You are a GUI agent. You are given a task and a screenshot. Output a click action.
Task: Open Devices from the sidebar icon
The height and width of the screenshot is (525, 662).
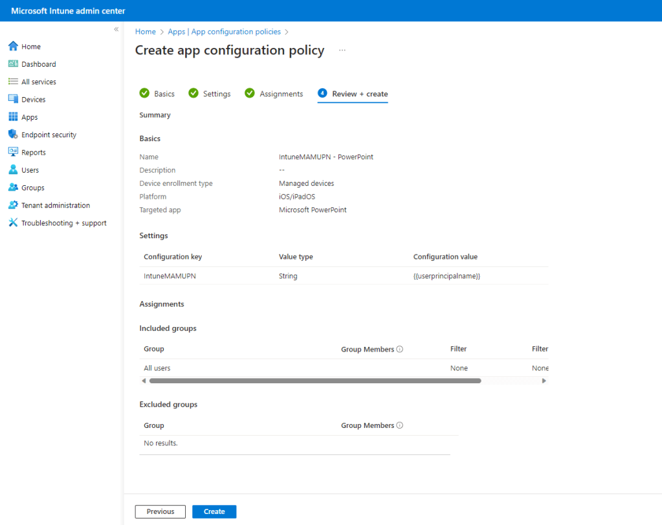[13, 99]
